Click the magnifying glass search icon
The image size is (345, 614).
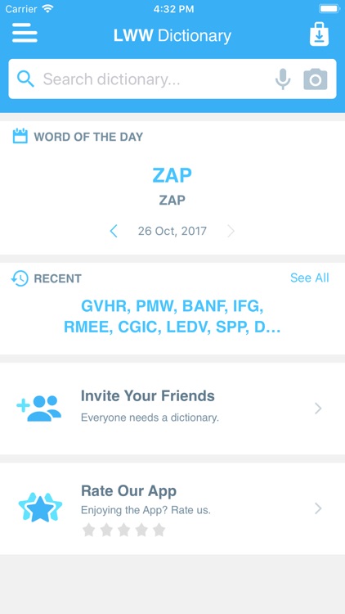pos(25,79)
